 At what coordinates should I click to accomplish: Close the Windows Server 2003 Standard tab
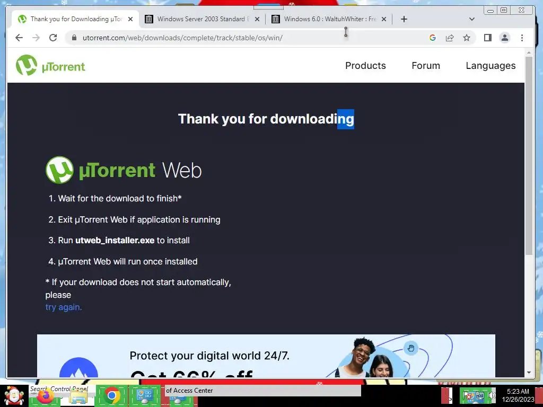257,19
